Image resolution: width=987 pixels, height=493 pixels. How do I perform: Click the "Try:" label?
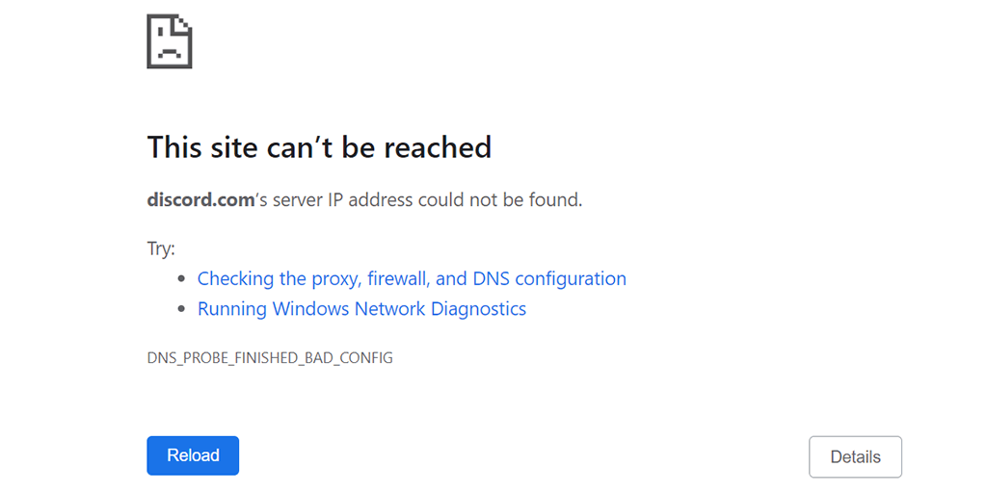tap(161, 248)
